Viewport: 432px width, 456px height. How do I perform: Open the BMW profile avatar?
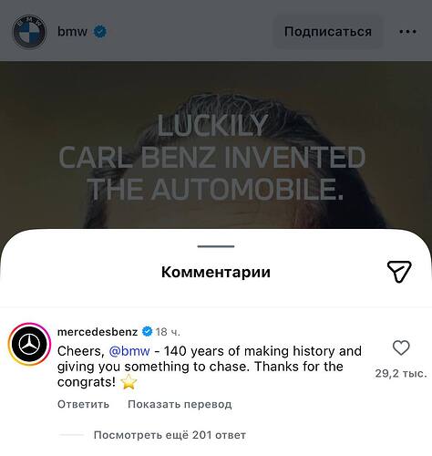pyautogui.click(x=29, y=32)
